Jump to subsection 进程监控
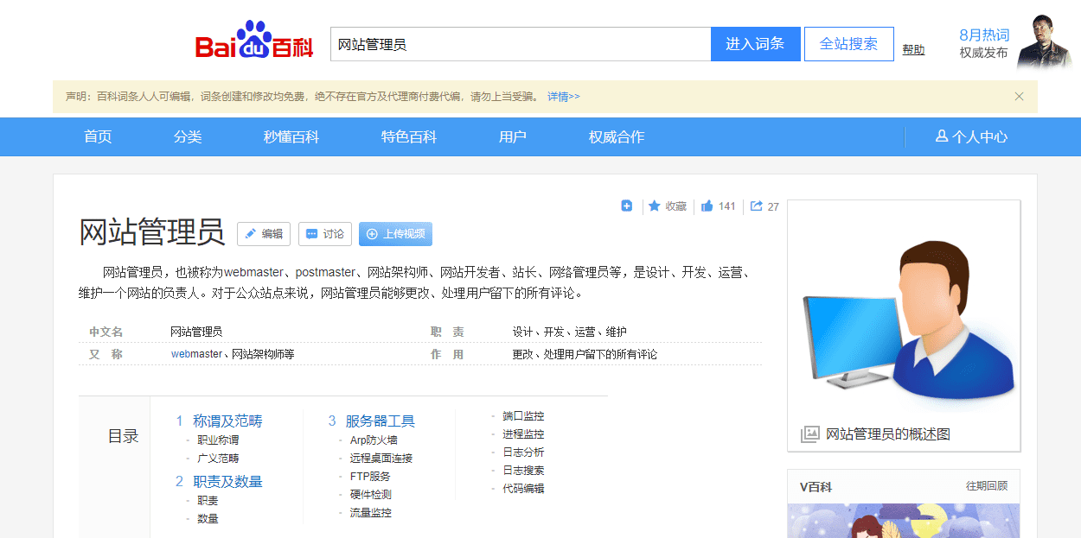Screen dimensions: 1081x538 coord(523,434)
